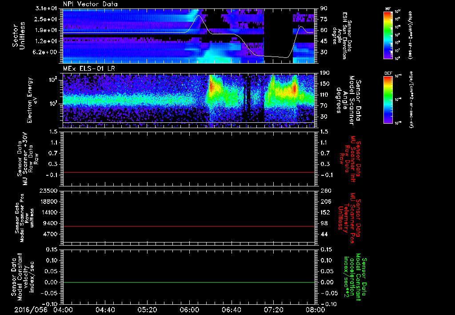
Task: Click the "05:20" time tick label
Action: coord(148,310)
